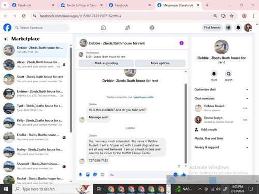Open Task View on taskbar
259x194 pixels.
(99, 189)
